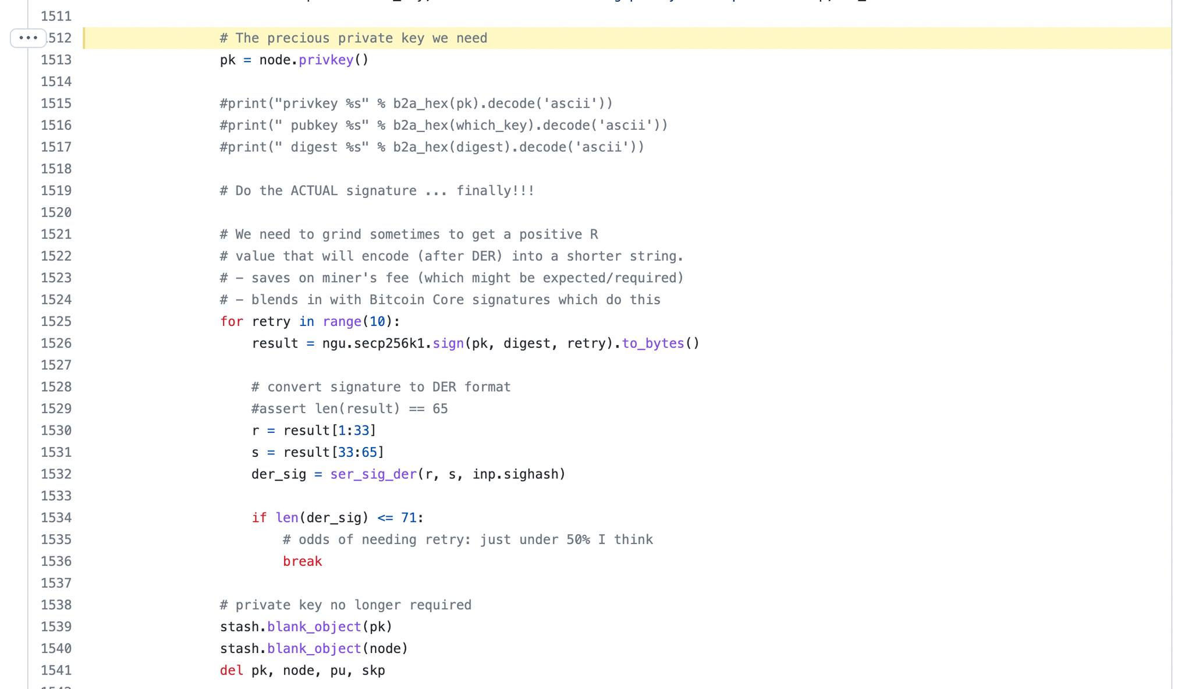The height and width of the screenshot is (689, 1192).
Task: Click the sign function symbol on line 1526
Action: coord(448,343)
